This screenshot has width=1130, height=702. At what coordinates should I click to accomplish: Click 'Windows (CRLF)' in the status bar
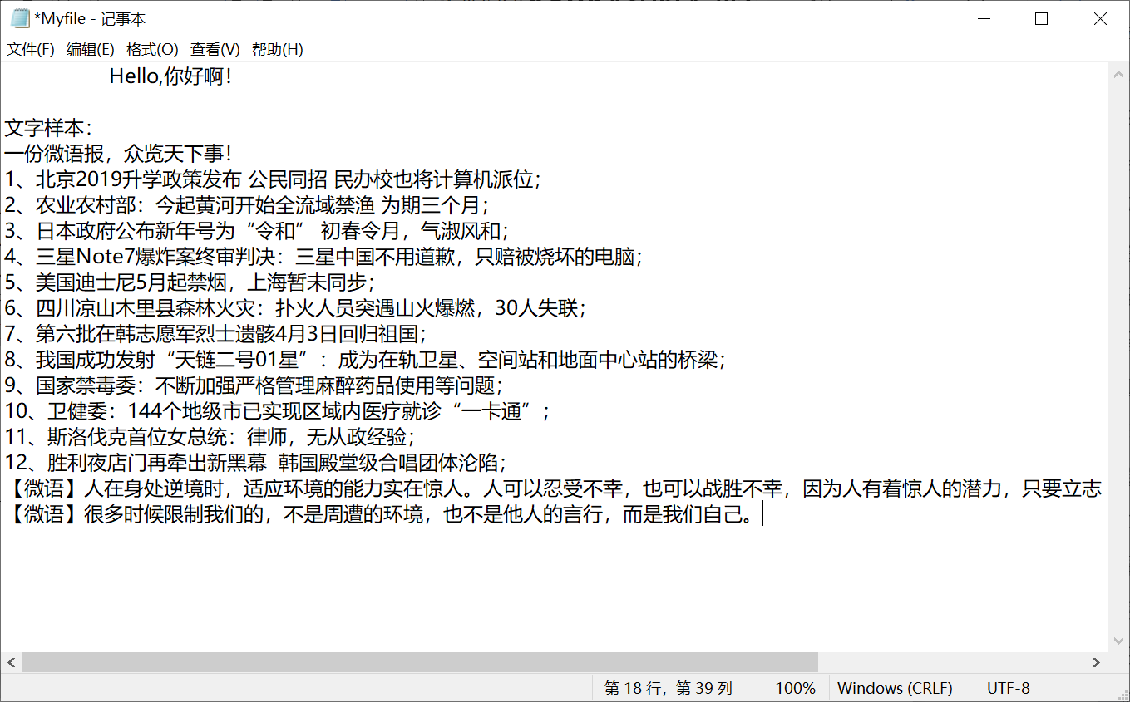click(x=895, y=688)
